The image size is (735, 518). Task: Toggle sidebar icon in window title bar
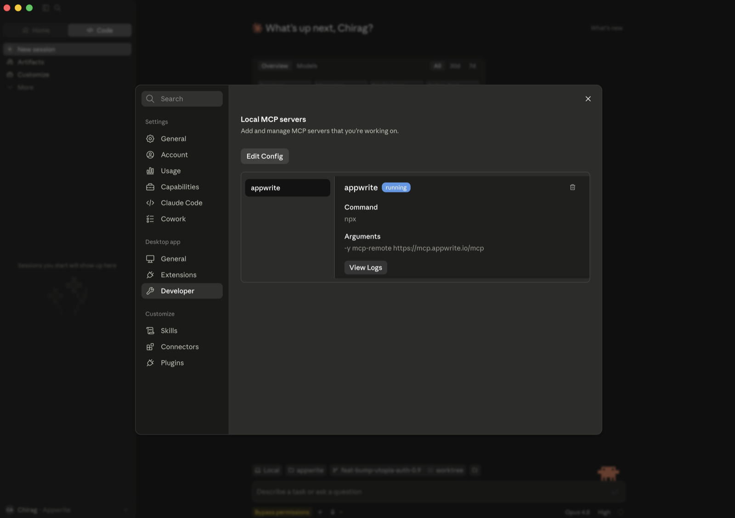coord(45,8)
